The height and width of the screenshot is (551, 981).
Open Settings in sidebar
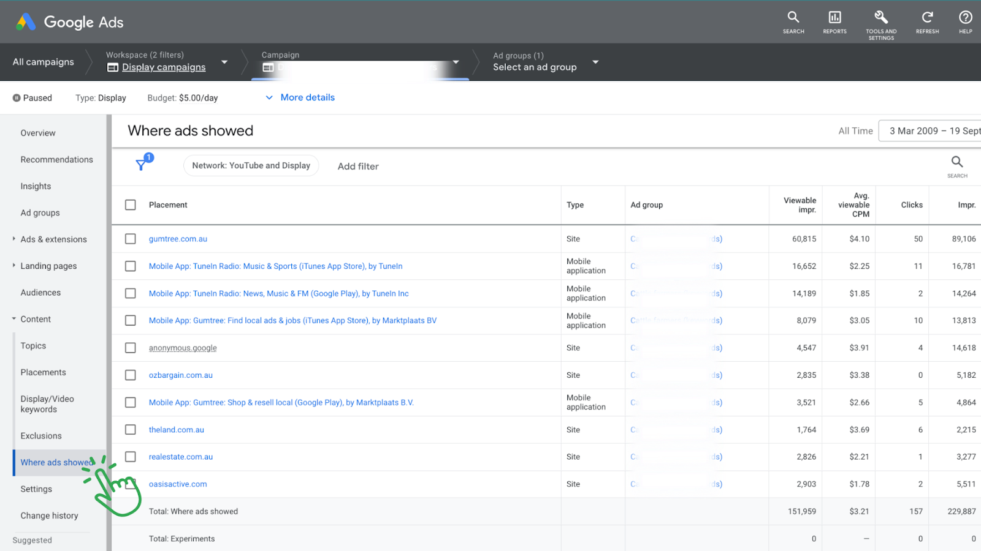point(36,489)
